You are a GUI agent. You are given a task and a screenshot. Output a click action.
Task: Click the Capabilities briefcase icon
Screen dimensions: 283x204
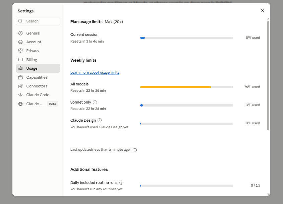(20, 77)
